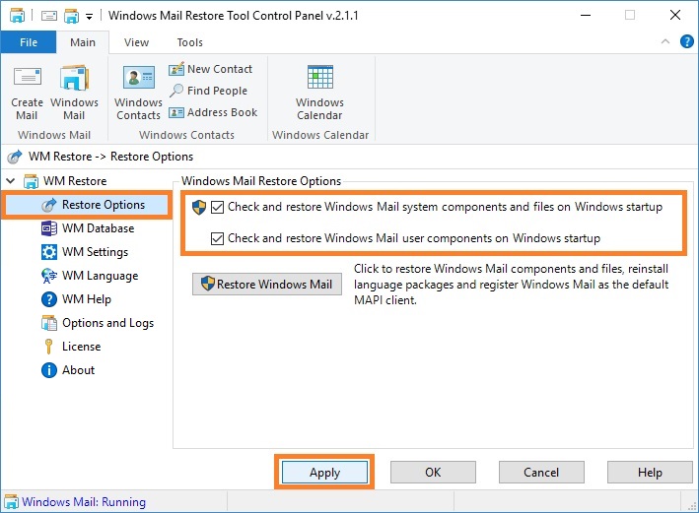Screen dimensions: 699x513
Task: Open quick access toolbar customize arrow
Action: click(x=89, y=17)
